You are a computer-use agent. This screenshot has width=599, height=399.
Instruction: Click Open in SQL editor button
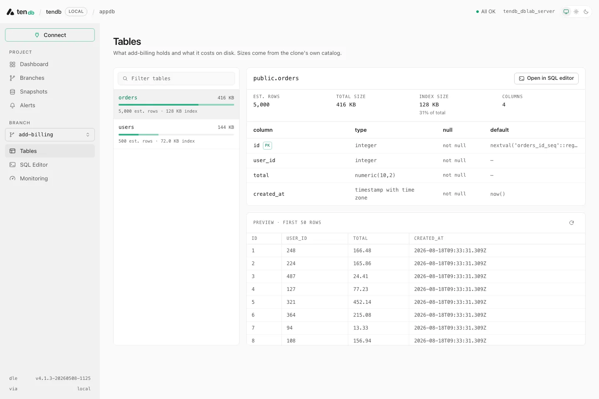[546, 79]
